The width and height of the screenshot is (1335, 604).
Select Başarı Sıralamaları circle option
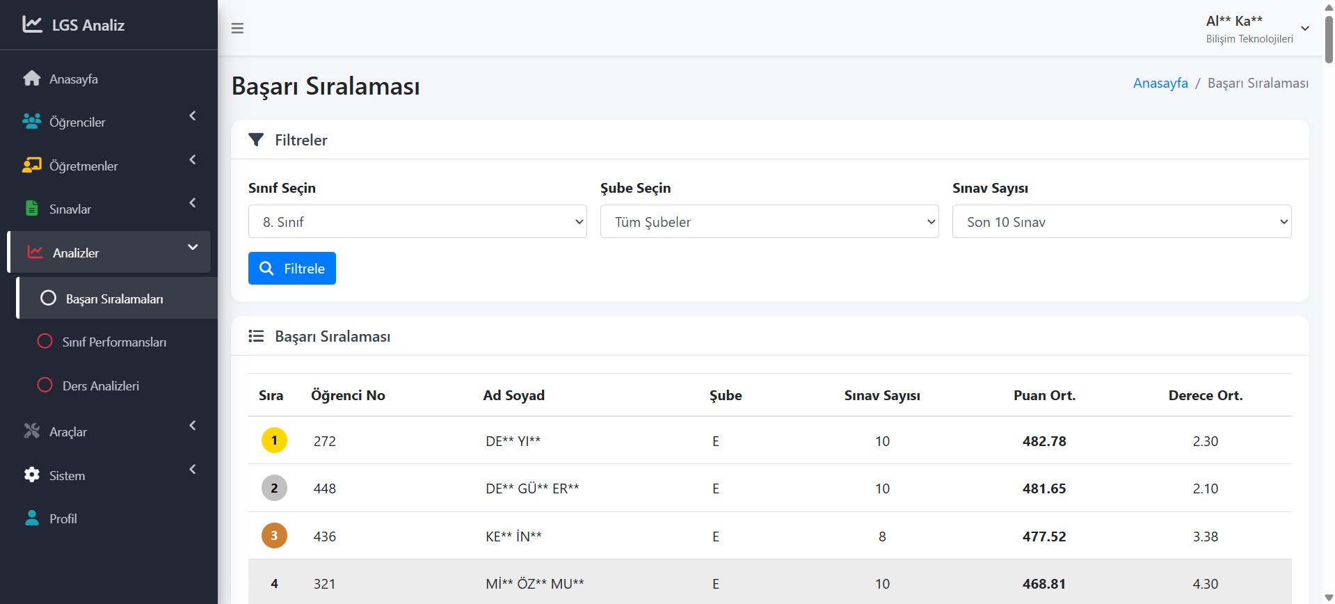[48, 299]
